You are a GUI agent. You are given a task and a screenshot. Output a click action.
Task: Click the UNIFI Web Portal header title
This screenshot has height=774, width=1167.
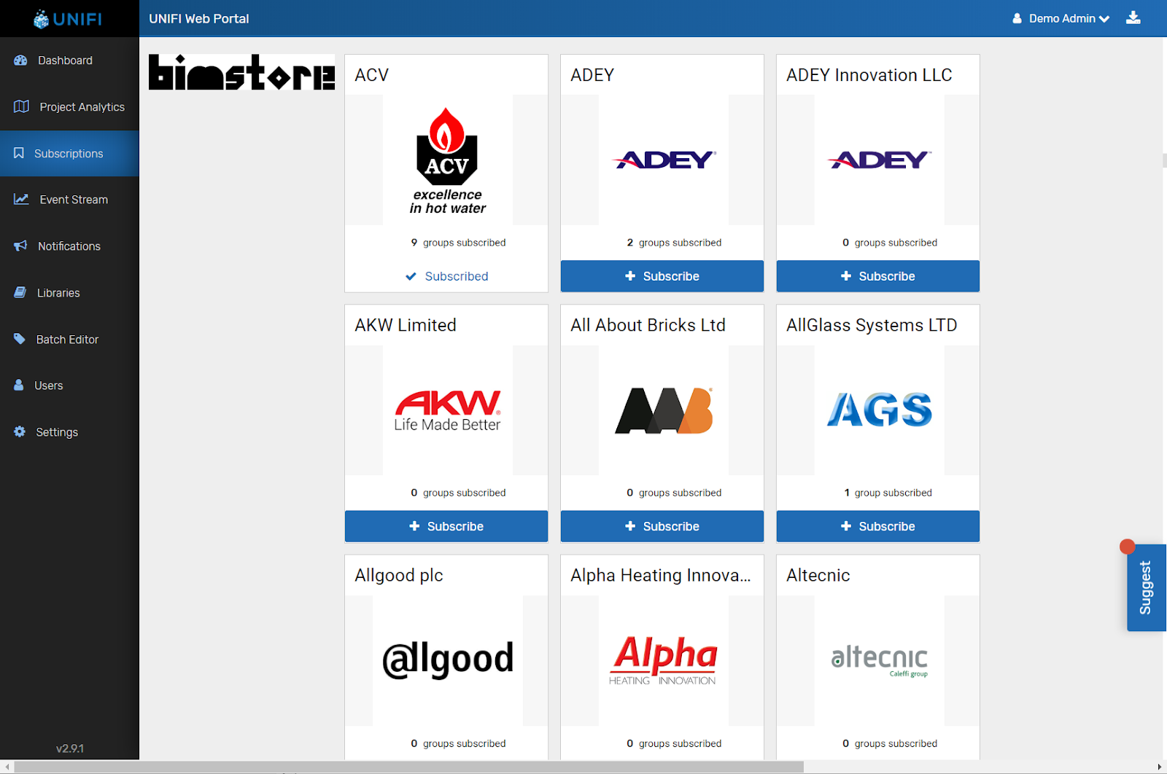point(199,19)
